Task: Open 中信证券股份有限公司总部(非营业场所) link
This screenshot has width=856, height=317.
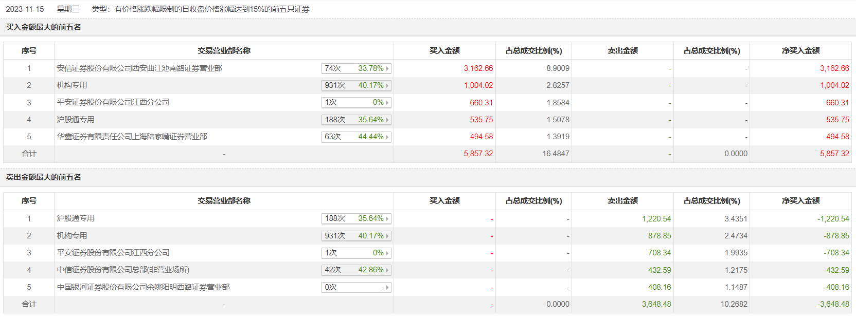Action: click(x=123, y=270)
